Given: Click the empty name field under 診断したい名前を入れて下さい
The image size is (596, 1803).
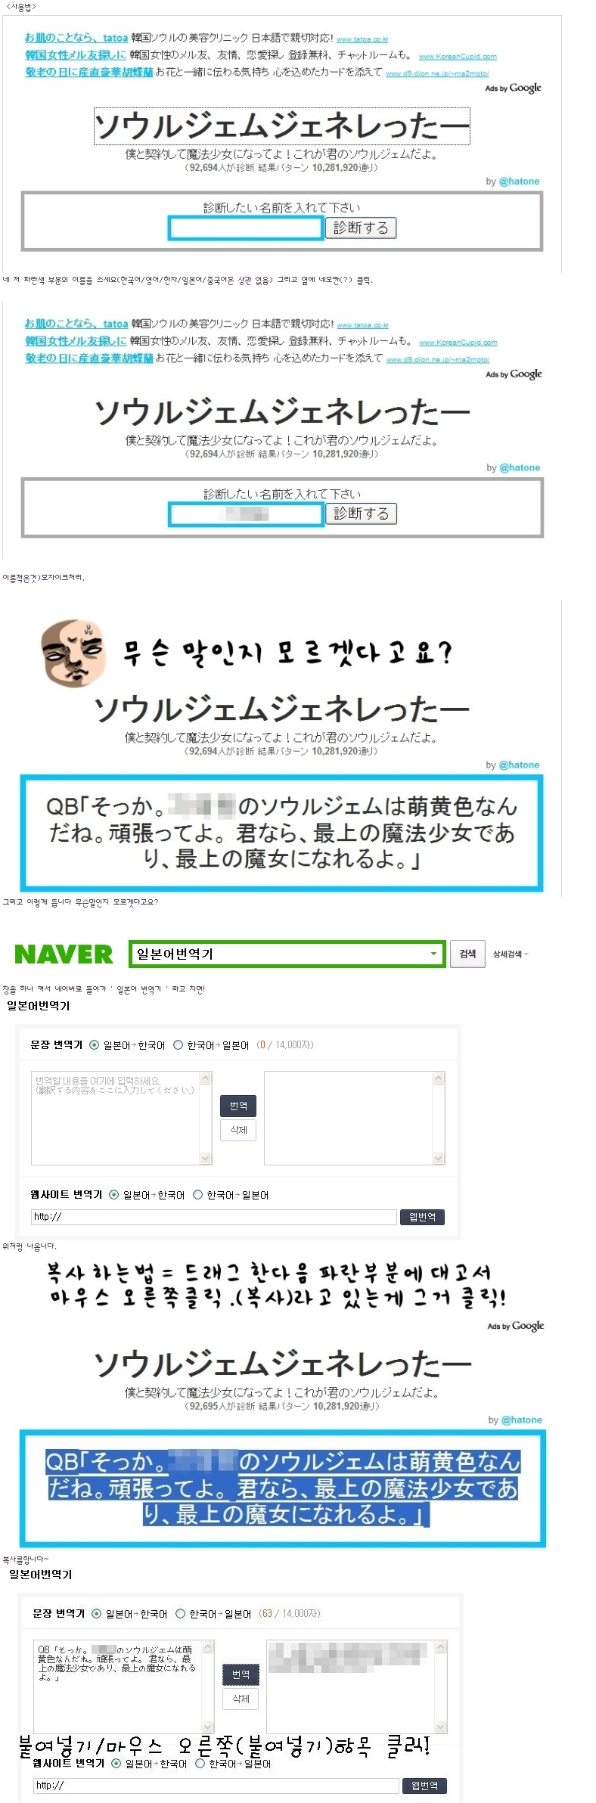Looking at the screenshot, I should click(x=246, y=228).
